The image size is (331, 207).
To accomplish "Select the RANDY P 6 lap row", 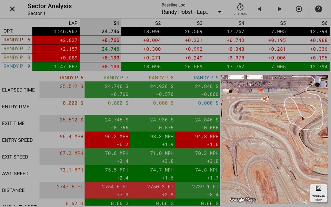I will (165, 40).
